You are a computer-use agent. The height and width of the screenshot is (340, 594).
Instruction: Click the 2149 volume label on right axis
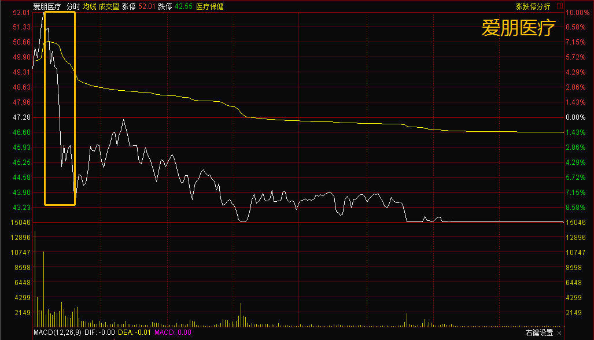574,313
